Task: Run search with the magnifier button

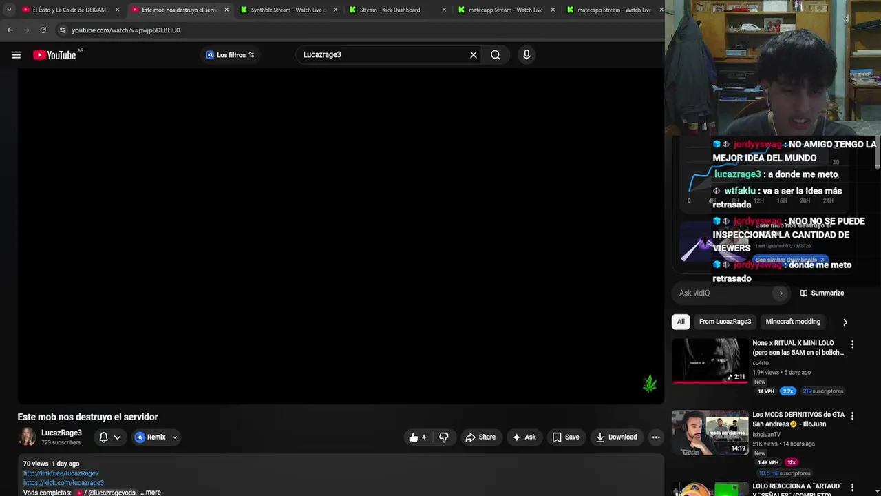Action: (496, 55)
